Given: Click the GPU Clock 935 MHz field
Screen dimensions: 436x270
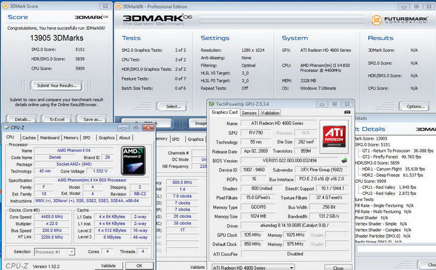Looking at the screenshot, I should pyautogui.click(x=253, y=235).
